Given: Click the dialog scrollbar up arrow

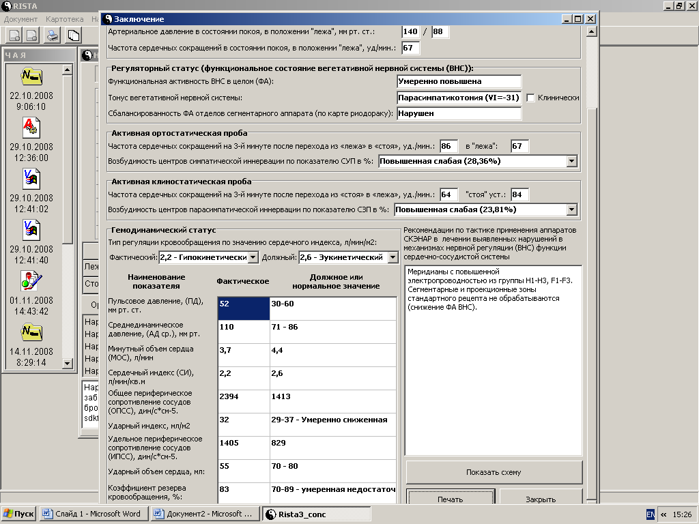Looking at the screenshot, I should click(592, 31).
